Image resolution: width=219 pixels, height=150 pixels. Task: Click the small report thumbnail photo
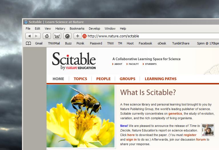[208, 130]
